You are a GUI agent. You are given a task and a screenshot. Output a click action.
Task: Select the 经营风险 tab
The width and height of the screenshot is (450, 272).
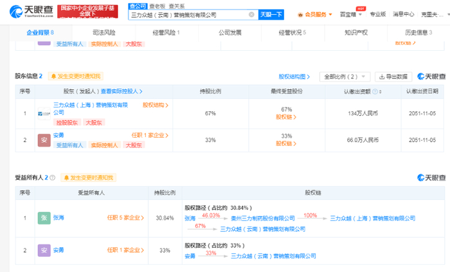point(166,33)
